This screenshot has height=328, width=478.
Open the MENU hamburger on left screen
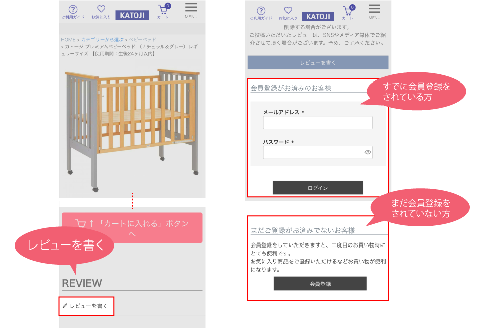click(191, 11)
